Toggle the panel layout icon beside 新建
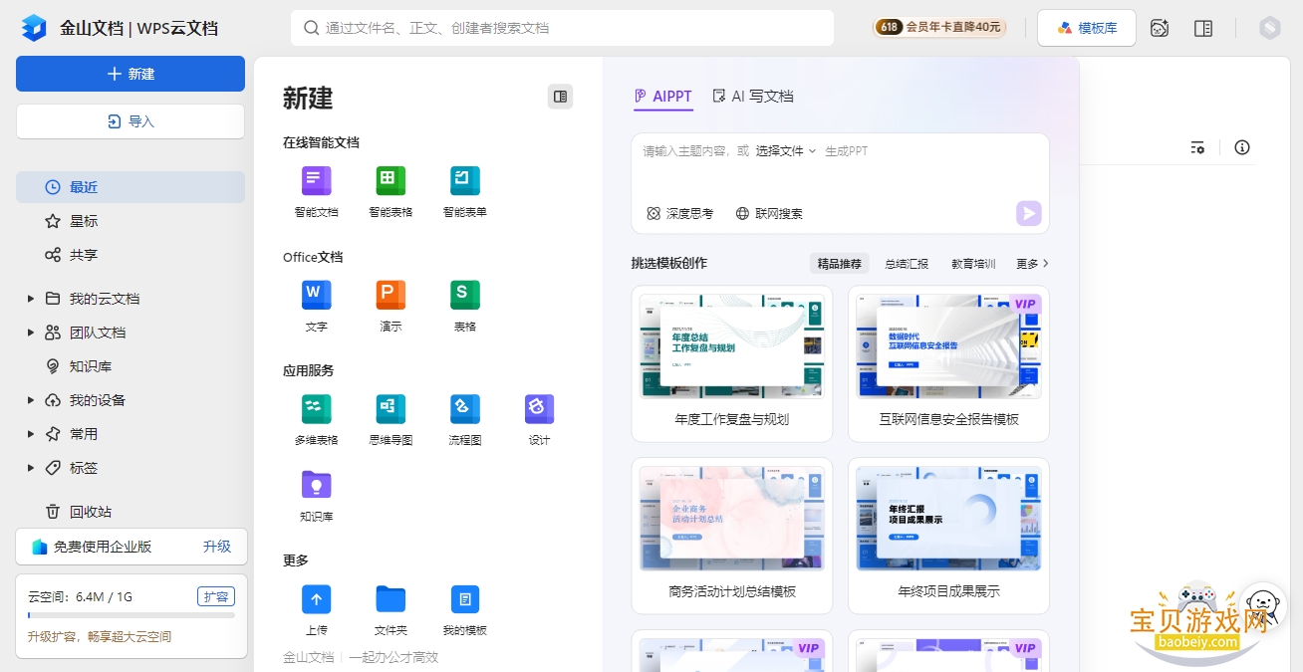Image resolution: width=1303 pixels, height=672 pixels. click(561, 97)
